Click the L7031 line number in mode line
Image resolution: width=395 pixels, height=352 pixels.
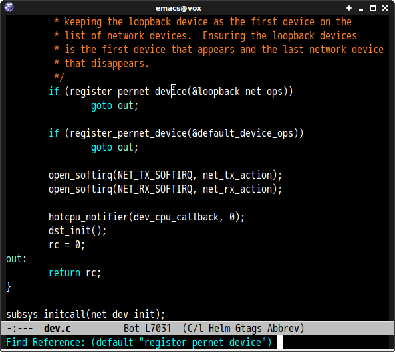[158, 328]
